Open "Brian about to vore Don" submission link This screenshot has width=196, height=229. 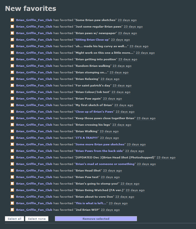point(94,197)
